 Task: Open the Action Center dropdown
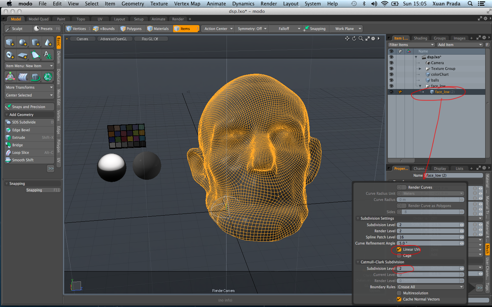tap(218, 29)
